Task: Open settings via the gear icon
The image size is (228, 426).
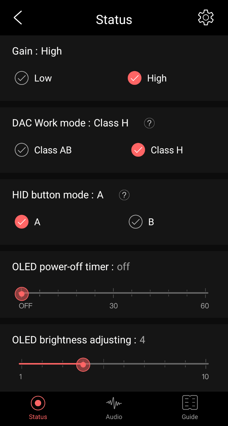Action: pos(206,18)
